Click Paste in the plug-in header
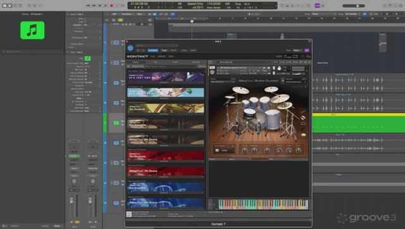Screen dimensions: 405x229 click(x=173, y=51)
